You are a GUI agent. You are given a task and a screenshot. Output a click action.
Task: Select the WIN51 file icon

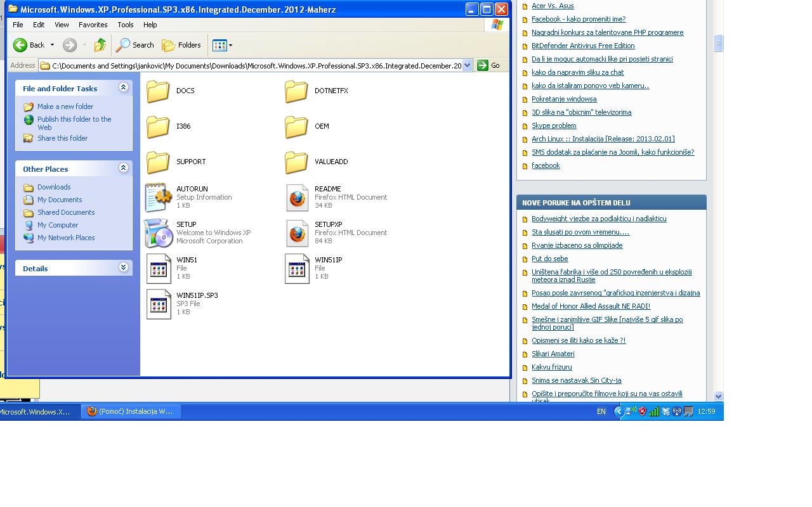(x=159, y=268)
